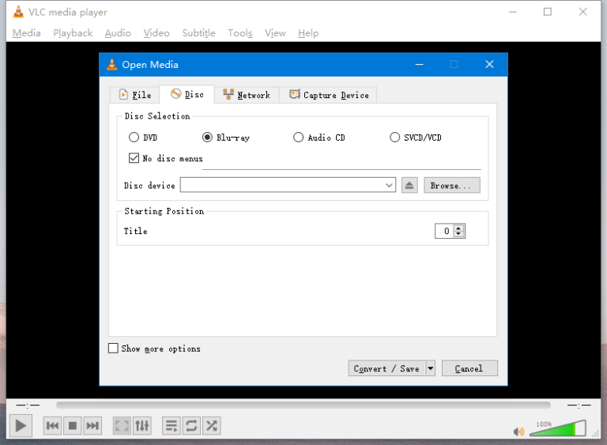Open the Subtitle menu
The image size is (607, 445).
click(198, 33)
